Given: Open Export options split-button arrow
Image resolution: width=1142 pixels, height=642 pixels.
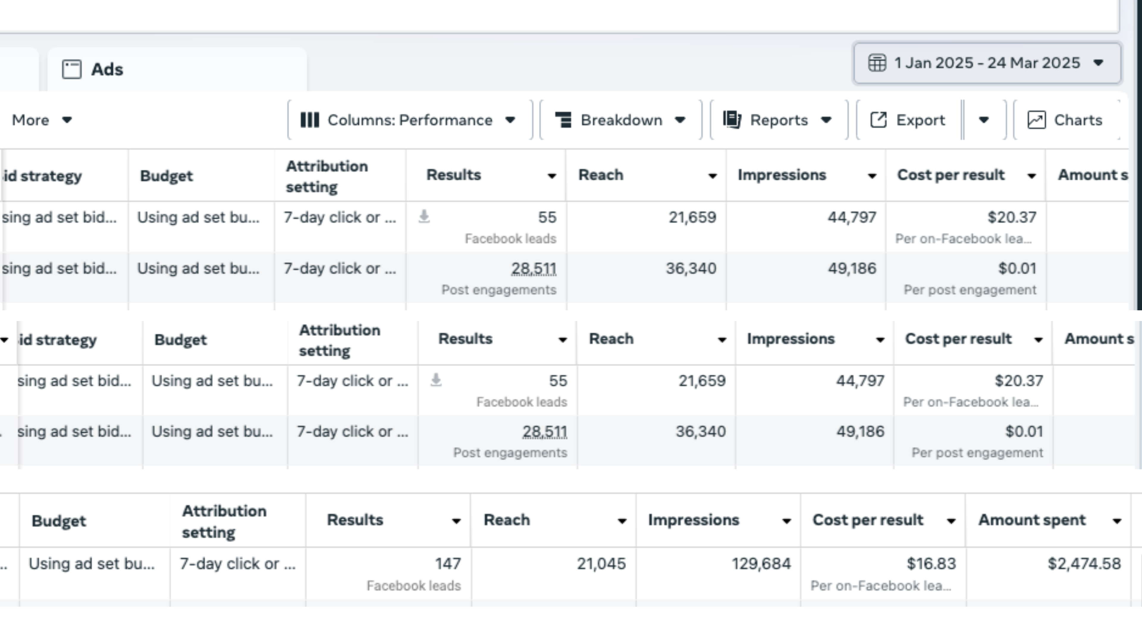Looking at the screenshot, I should 984,120.
